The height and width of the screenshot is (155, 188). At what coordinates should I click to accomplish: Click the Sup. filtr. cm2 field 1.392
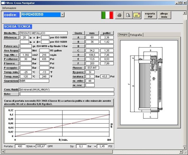click(x=26, y=55)
